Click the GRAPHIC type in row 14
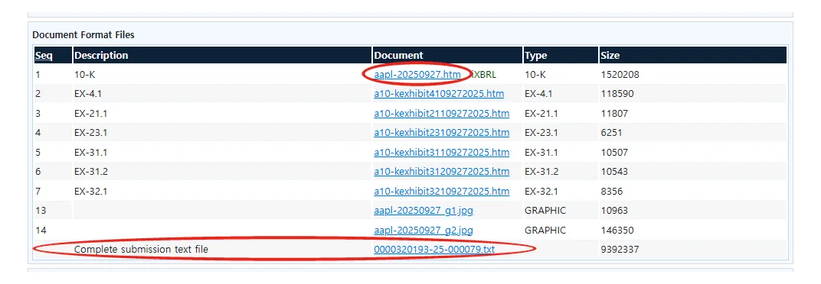This screenshot has width=821, height=284. 545,231
